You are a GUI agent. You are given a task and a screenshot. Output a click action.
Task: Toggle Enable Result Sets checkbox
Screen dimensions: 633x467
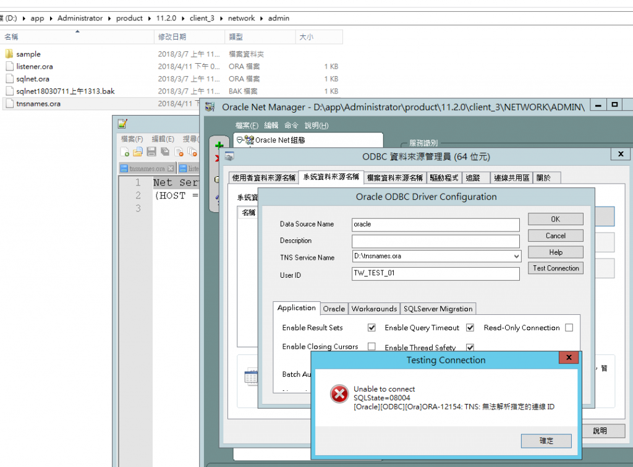pyautogui.click(x=372, y=328)
